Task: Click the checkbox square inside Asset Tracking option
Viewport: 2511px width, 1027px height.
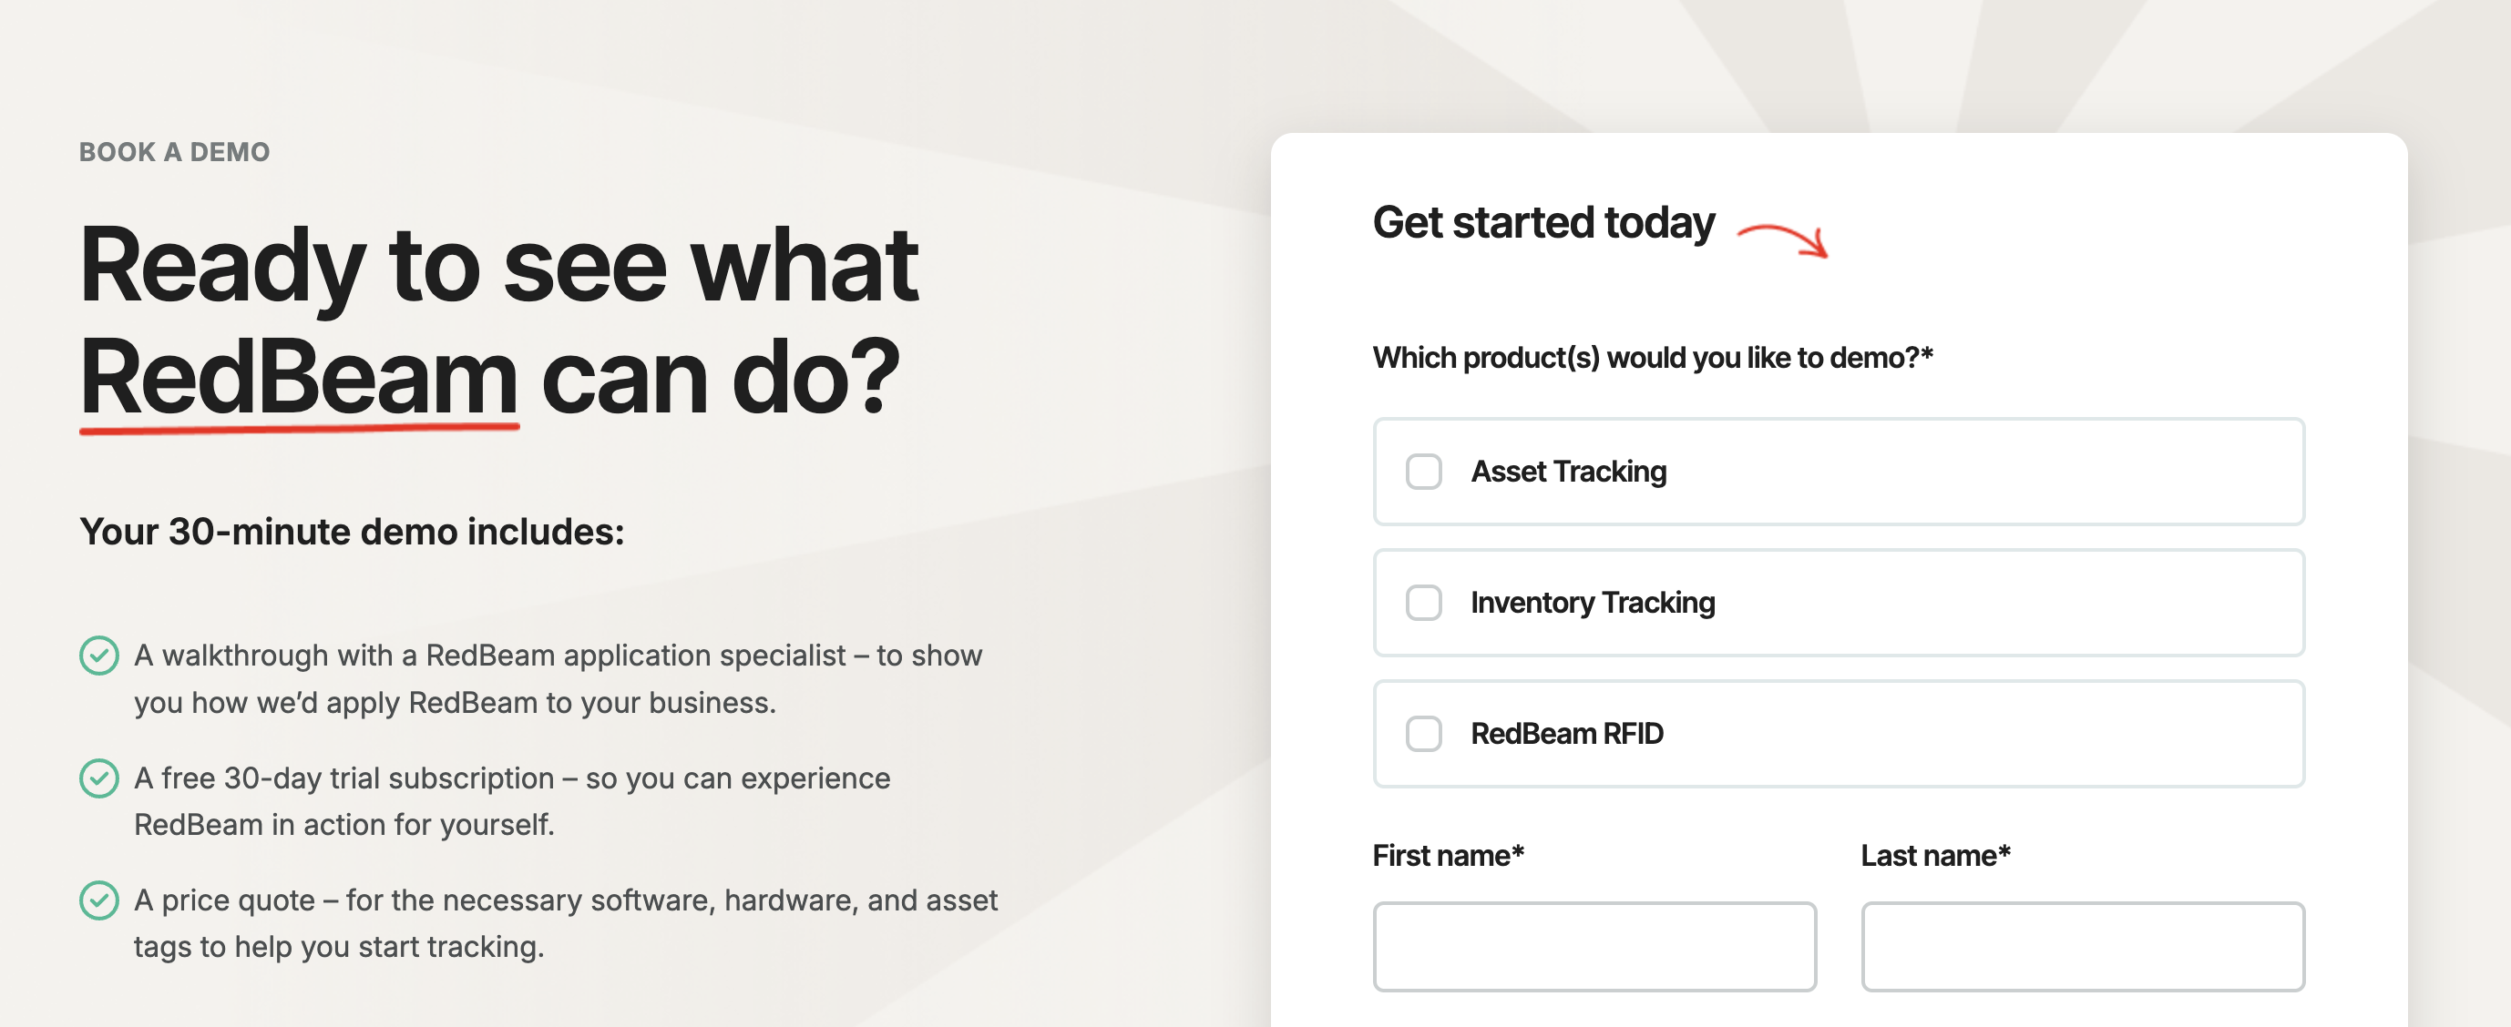Action: pos(1424,472)
